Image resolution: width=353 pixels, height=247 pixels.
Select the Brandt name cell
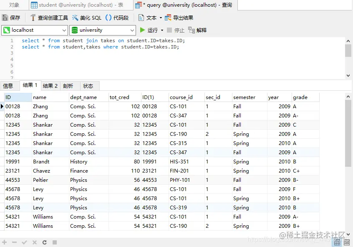pos(50,161)
